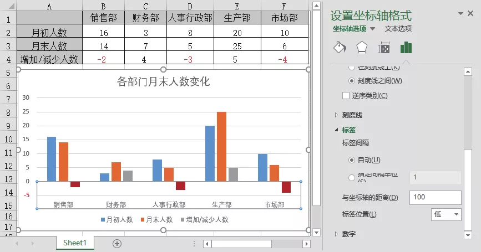481x252 pixels.
Task: Open Size & Properties tab icon
Action: point(384,48)
